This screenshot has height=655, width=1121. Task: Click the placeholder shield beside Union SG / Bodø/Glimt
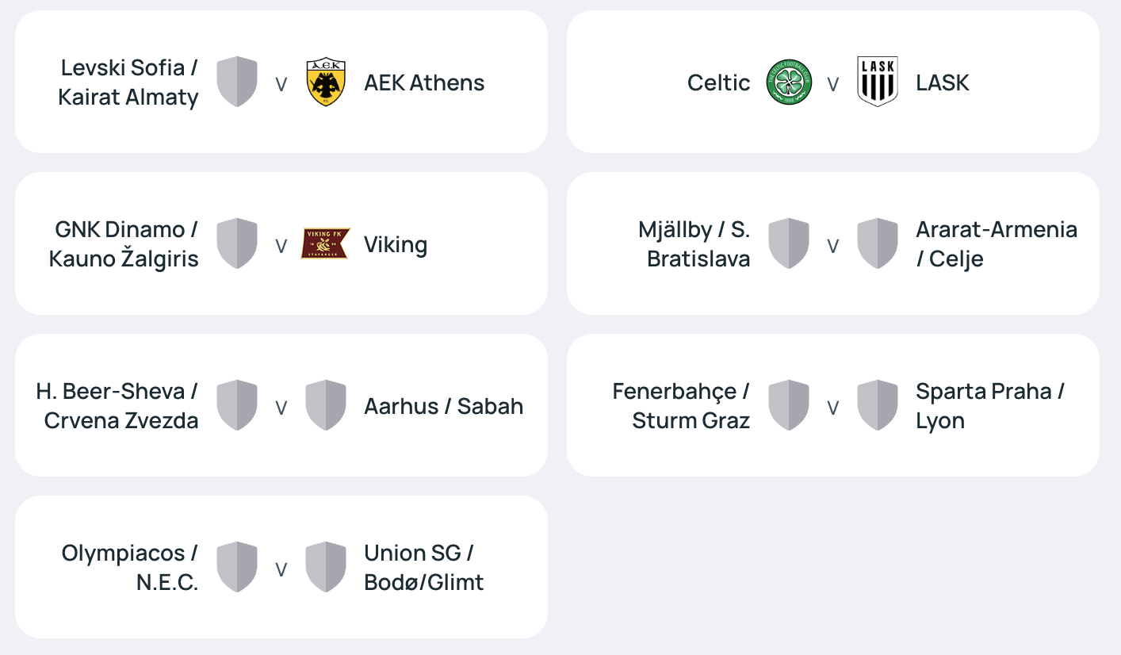pos(326,567)
